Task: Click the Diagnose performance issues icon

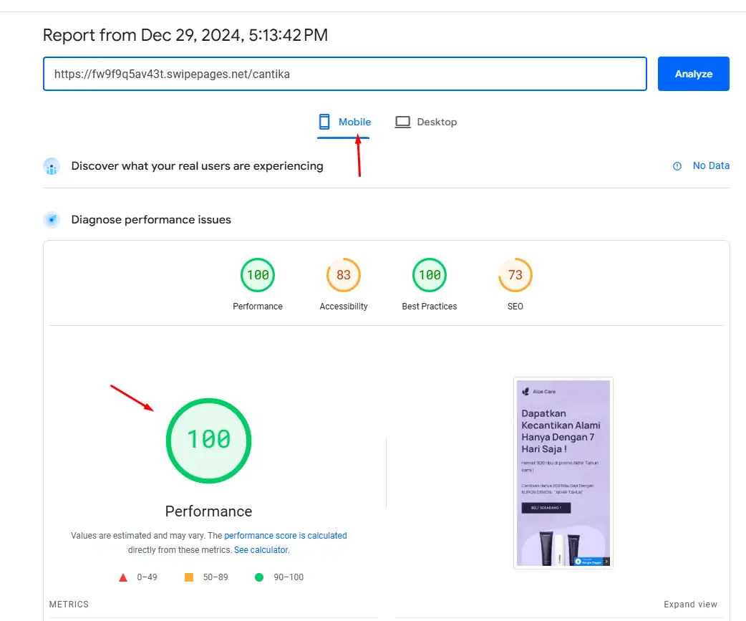Action: coord(52,220)
